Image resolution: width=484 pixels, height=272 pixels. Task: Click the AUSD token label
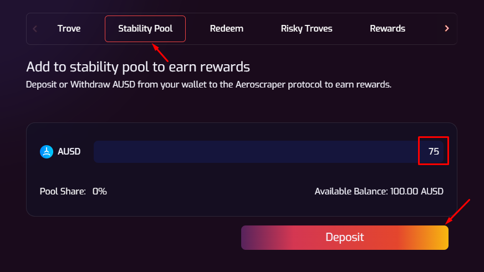pos(69,151)
